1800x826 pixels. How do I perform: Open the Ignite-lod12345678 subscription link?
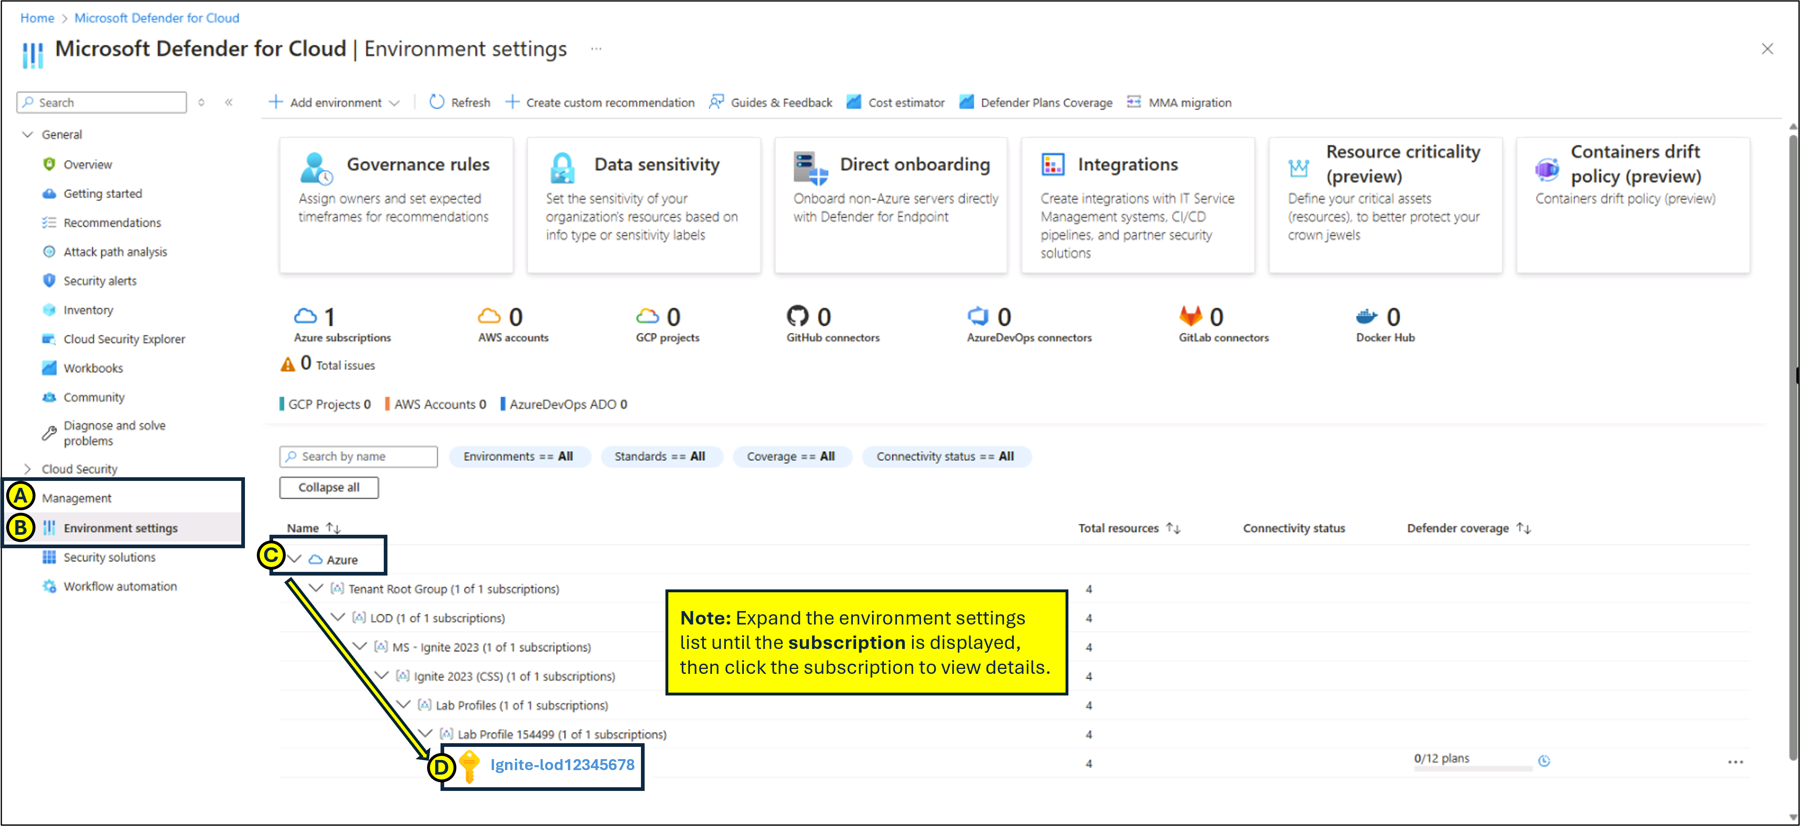point(562,764)
